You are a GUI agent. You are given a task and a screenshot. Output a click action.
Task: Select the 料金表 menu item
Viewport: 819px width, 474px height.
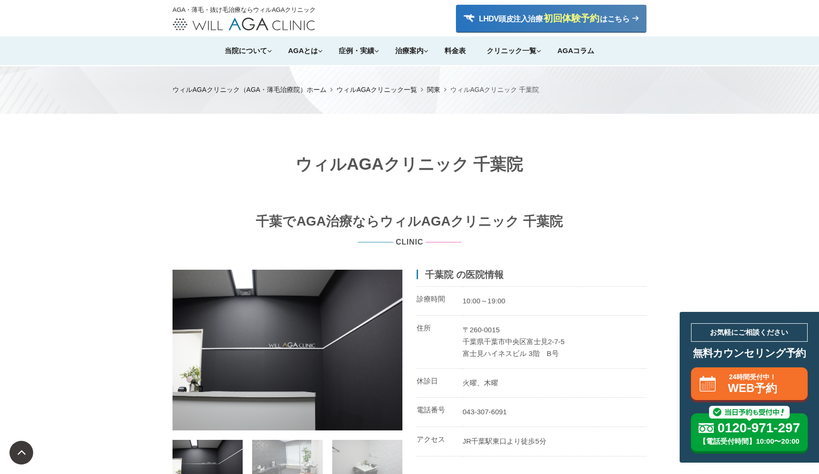click(455, 51)
